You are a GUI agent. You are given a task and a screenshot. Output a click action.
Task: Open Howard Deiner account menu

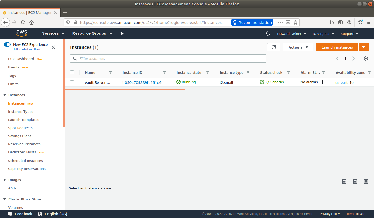(291, 34)
